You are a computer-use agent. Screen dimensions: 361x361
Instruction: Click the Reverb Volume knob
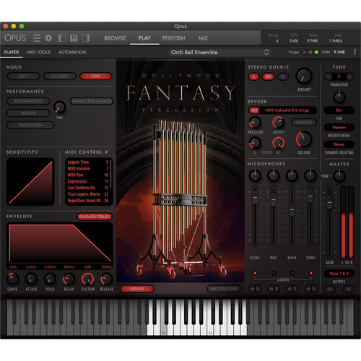click(x=304, y=139)
